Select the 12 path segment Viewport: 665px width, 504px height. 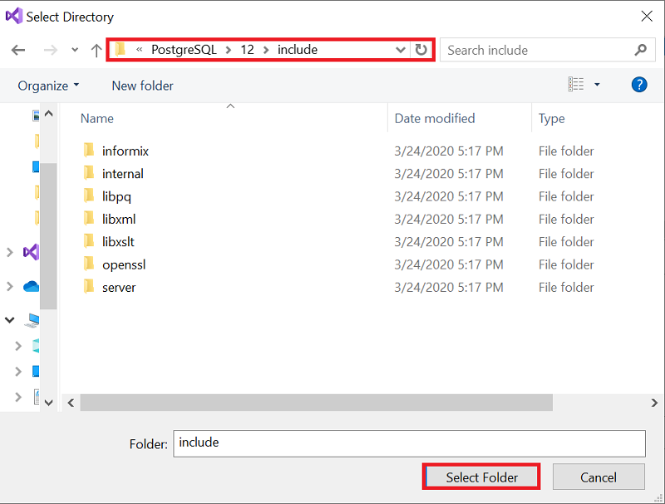pos(247,50)
